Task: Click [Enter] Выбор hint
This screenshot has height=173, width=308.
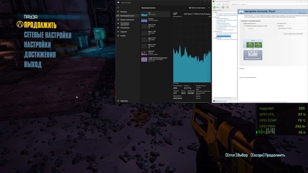Action: (x=236, y=155)
